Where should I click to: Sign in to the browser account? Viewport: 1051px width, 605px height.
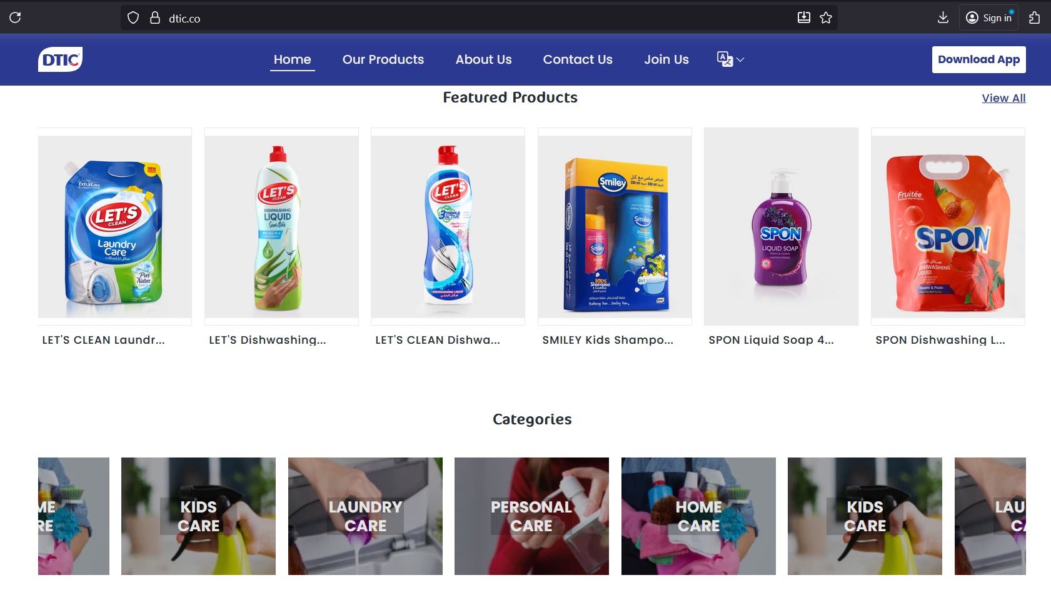tap(988, 17)
